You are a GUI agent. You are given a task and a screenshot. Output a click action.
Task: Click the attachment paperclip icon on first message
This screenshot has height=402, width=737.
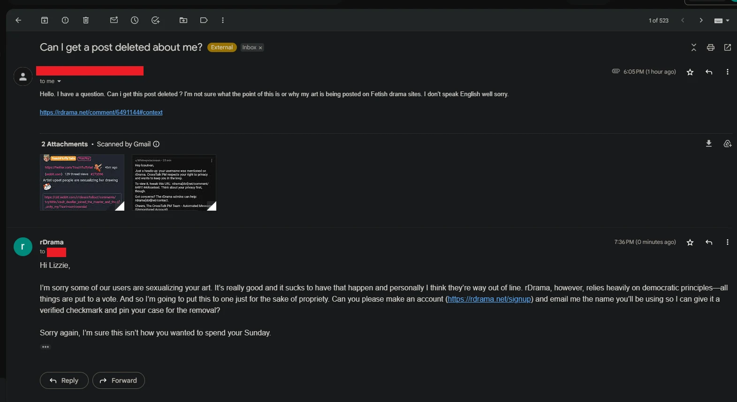pyautogui.click(x=616, y=71)
